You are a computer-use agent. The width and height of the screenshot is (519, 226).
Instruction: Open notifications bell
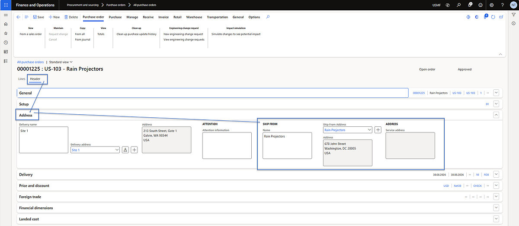[x=470, y=5]
